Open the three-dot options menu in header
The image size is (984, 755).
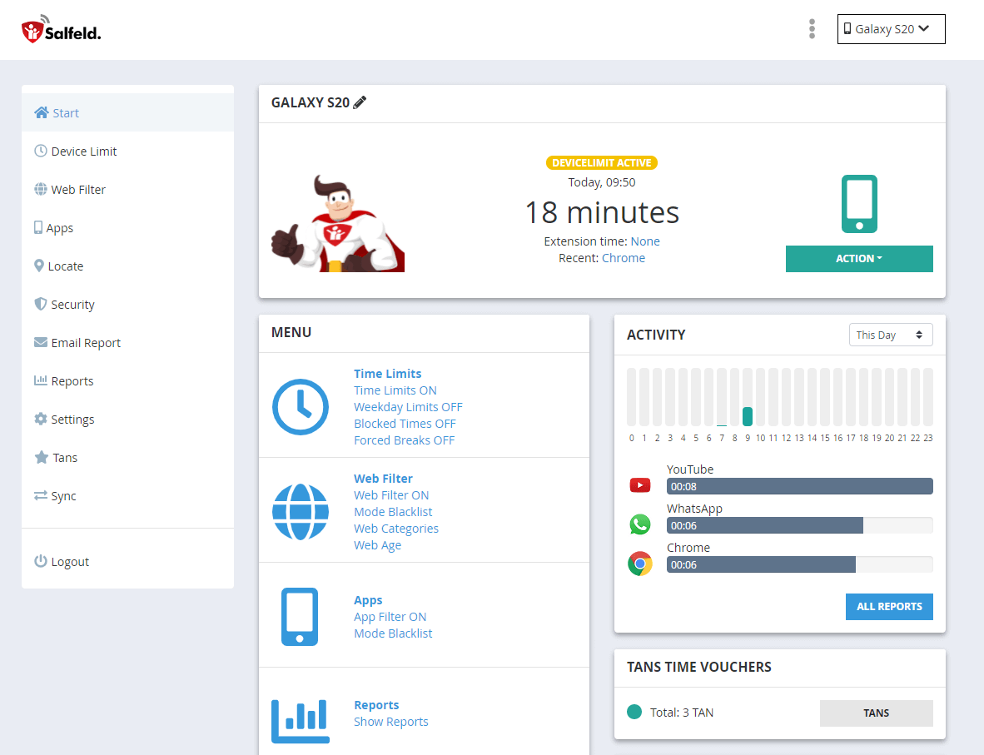click(812, 29)
